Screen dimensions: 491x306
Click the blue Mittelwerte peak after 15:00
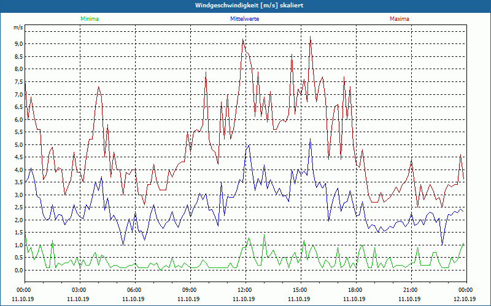[x=310, y=139]
